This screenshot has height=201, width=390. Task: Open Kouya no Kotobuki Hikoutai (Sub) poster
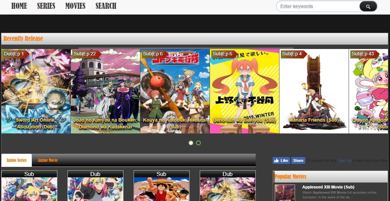[x=175, y=91]
